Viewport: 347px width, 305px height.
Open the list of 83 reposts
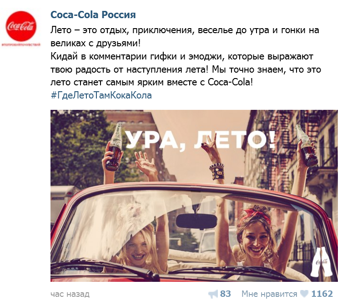click(x=225, y=294)
